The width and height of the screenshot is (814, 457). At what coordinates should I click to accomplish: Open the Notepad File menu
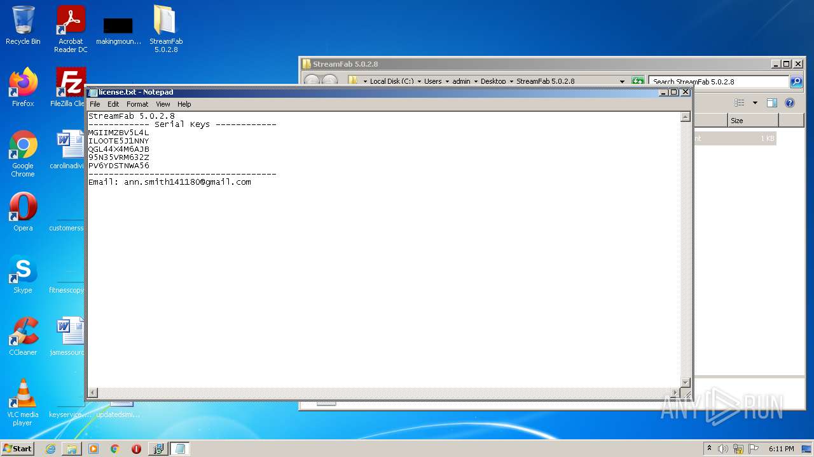[x=95, y=104]
